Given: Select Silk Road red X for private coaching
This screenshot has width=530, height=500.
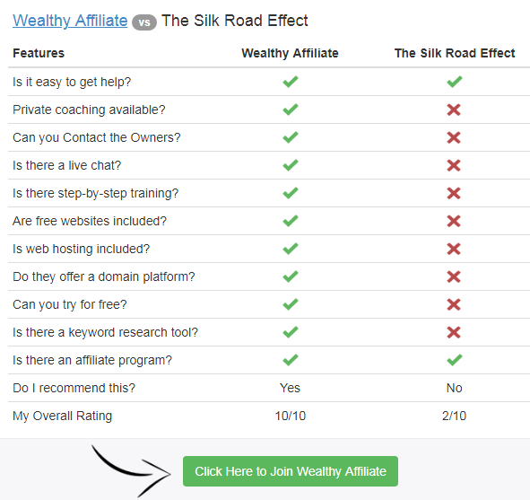Looking at the screenshot, I should pyautogui.click(x=454, y=110).
